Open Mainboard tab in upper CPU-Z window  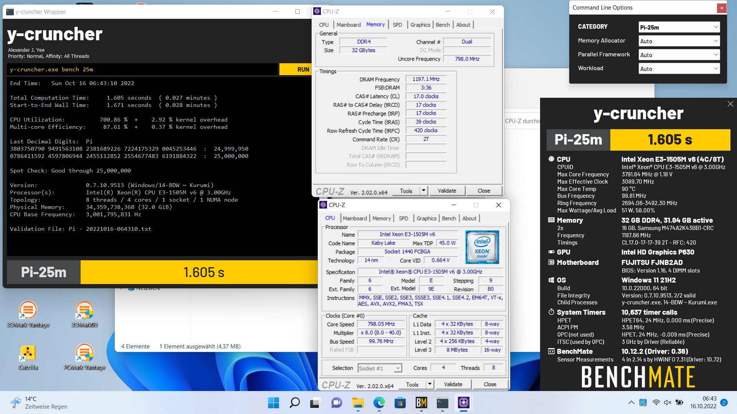pos(349,25)
